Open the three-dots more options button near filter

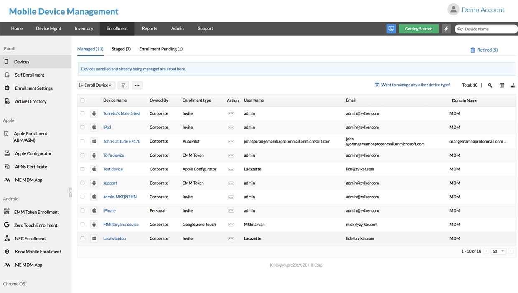click(x=137, y=85)
